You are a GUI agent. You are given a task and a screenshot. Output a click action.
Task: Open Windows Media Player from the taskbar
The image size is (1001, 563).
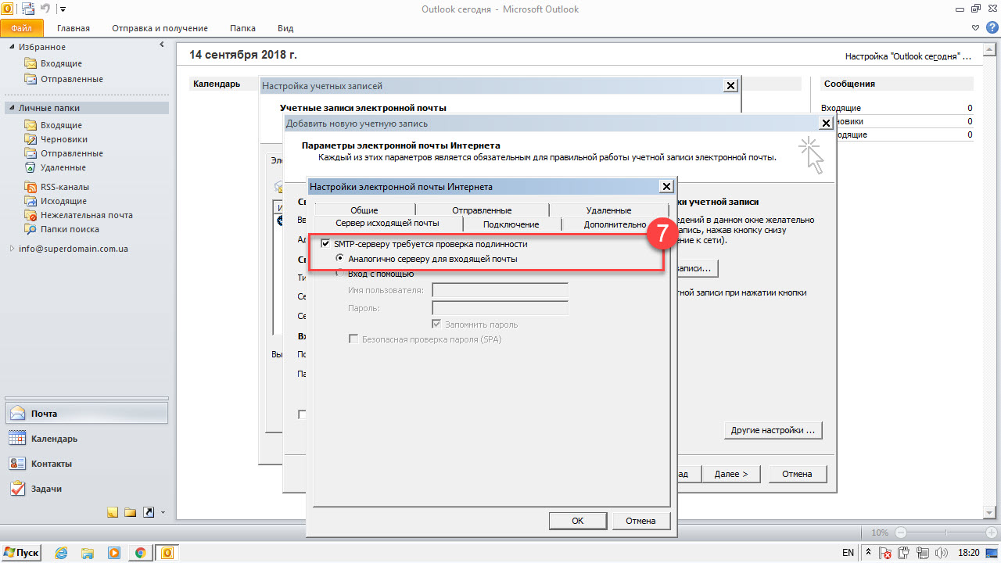[114, 553]
